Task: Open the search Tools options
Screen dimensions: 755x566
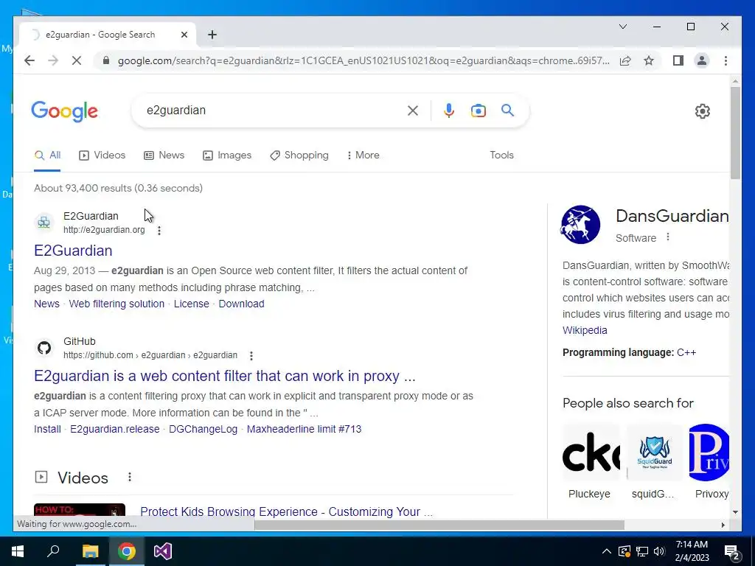Action: tap(501, 155)
